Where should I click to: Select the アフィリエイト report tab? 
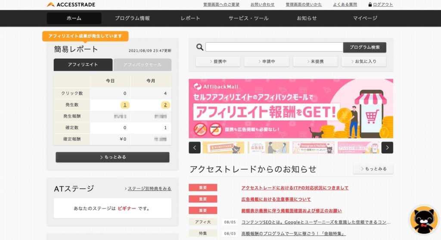pyautogui.click(x=83, y=65)
